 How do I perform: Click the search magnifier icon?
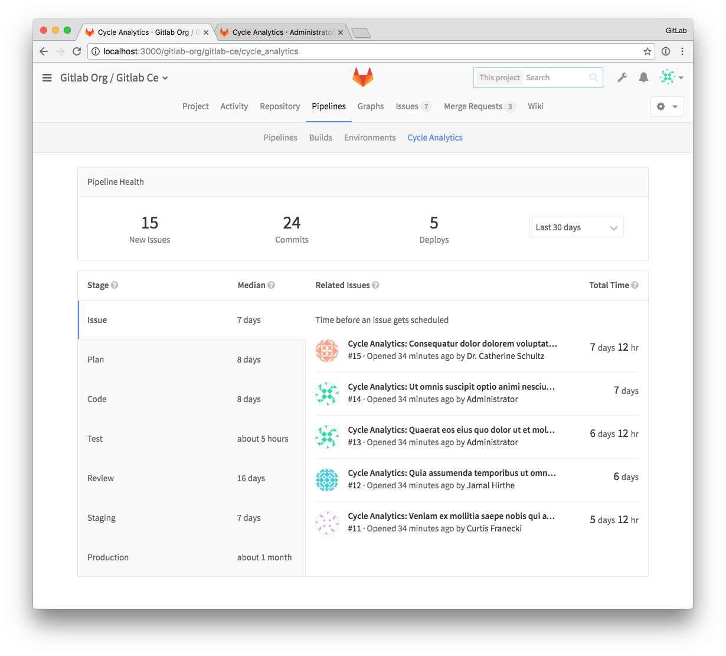(593, 77)
